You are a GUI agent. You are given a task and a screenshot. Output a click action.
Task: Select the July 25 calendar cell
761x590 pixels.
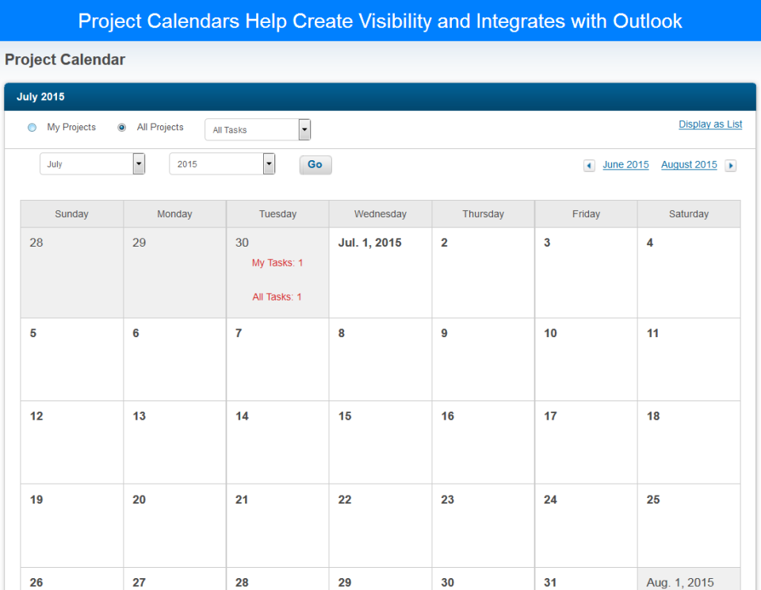[x=688, y=525]
